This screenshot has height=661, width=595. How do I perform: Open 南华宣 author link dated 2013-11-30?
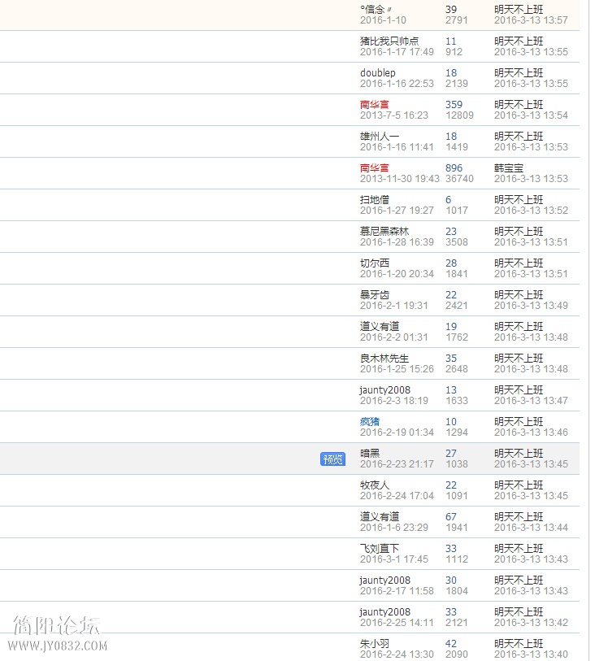374,167
